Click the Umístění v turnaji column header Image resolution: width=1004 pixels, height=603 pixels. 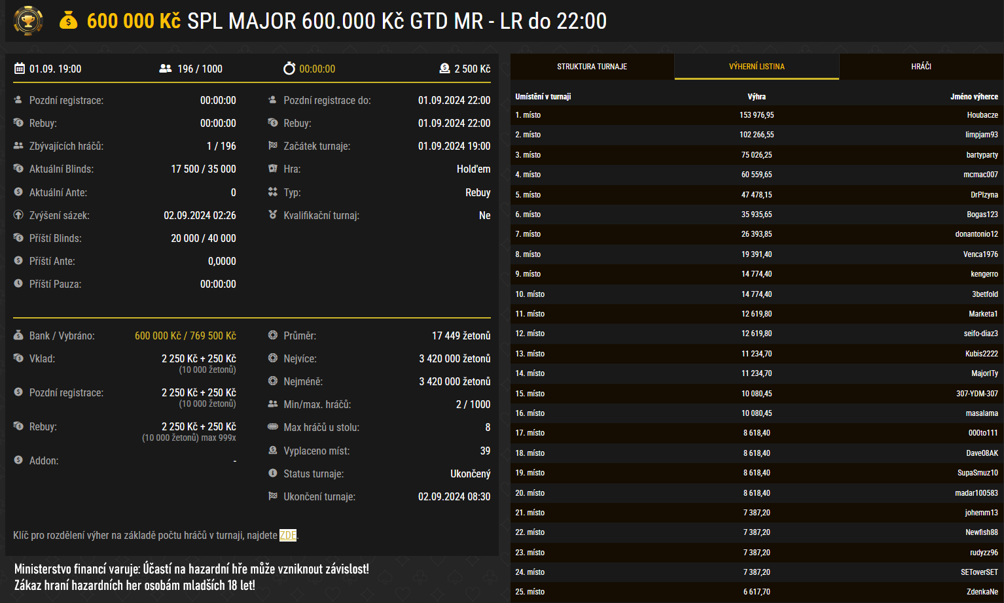(543, 97)
